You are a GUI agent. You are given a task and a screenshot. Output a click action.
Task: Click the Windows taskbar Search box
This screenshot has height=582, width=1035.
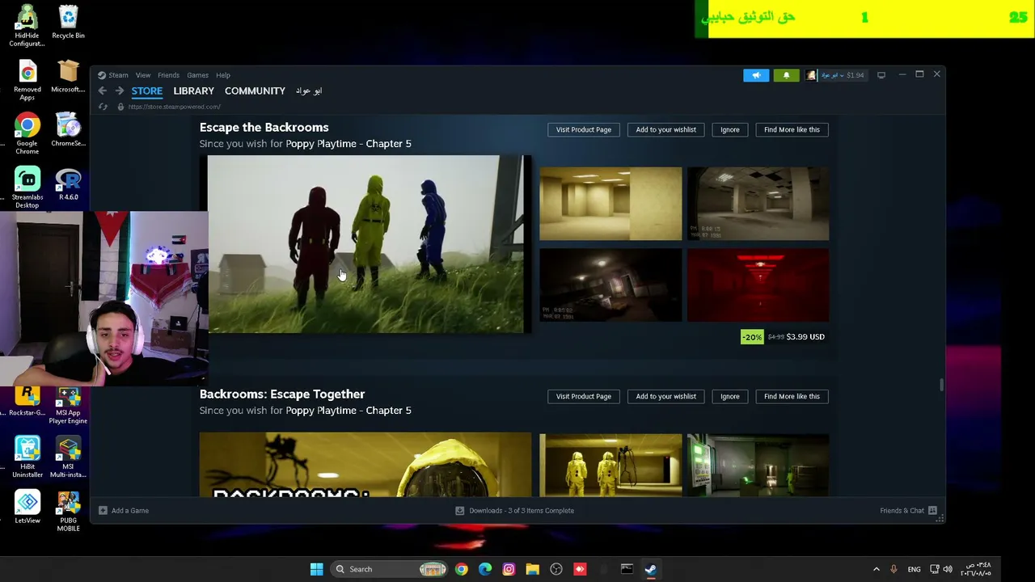[391, 569]
